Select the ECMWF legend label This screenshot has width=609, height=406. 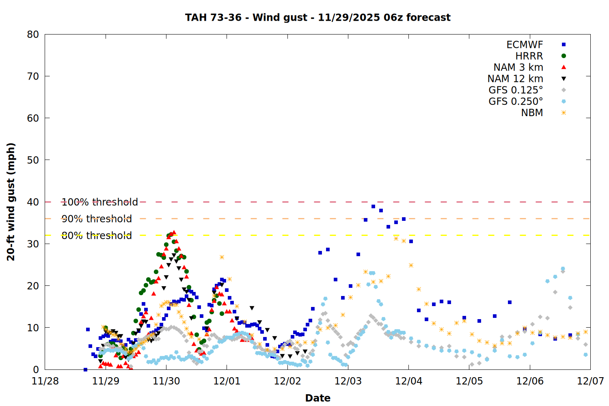click(x=525, y=45)
